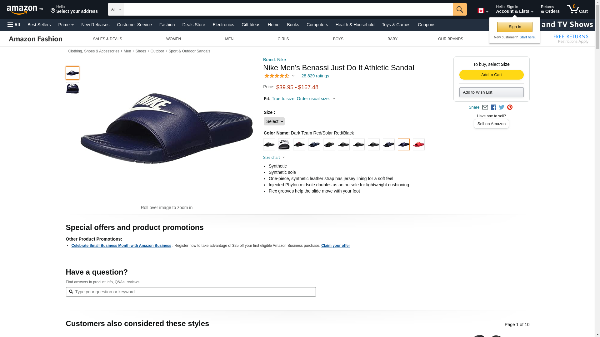Screen dimensions: 600x337
Task: Open the Size select dropdown
Action: pyautogui.click(x=274, y=121)
